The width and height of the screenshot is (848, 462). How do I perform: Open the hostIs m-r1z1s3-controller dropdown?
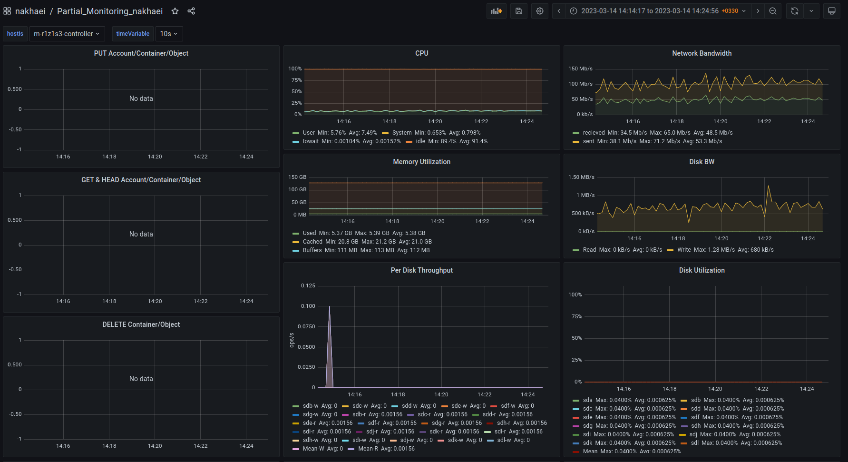pyautogui.click(x=67, y=34)
